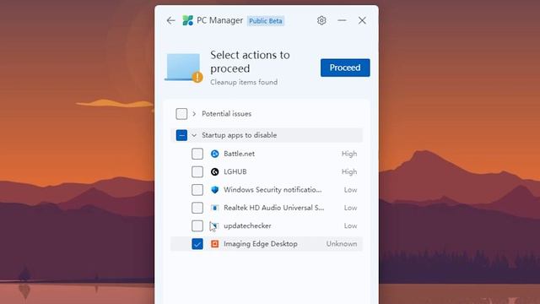The width and height of the screenshot is (540, 304).
Task: Click the PC Manager title text
Action: [x=219, y=20]
